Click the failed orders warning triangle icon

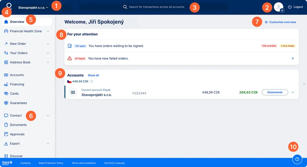click(70, 59)
